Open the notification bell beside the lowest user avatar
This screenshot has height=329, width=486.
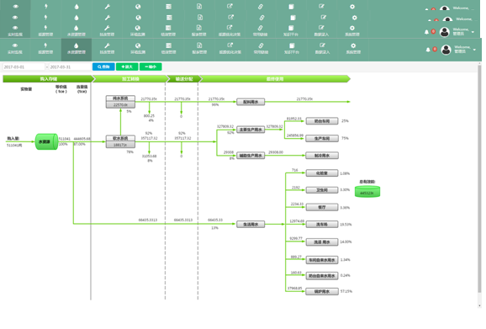(x=428, y=50)
